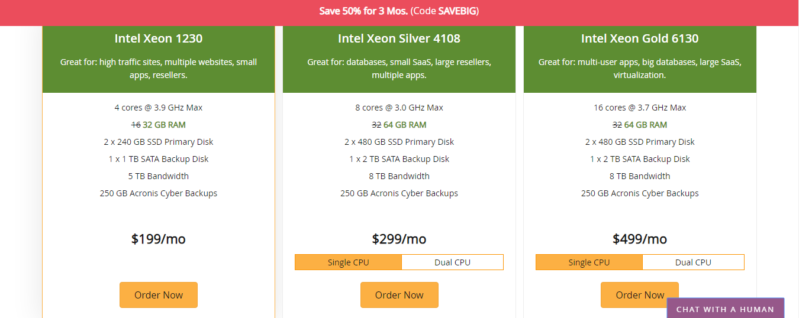The image size is (799, 318).
Task: Select Single CPU for Xeon Gold 6130
Action: (x=589, y=262)
